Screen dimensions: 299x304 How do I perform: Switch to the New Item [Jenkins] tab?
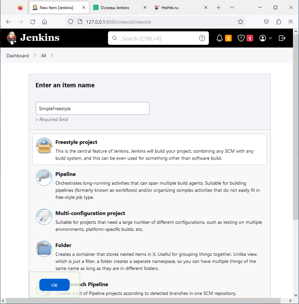pyautogui.click(x=59, y=7)
